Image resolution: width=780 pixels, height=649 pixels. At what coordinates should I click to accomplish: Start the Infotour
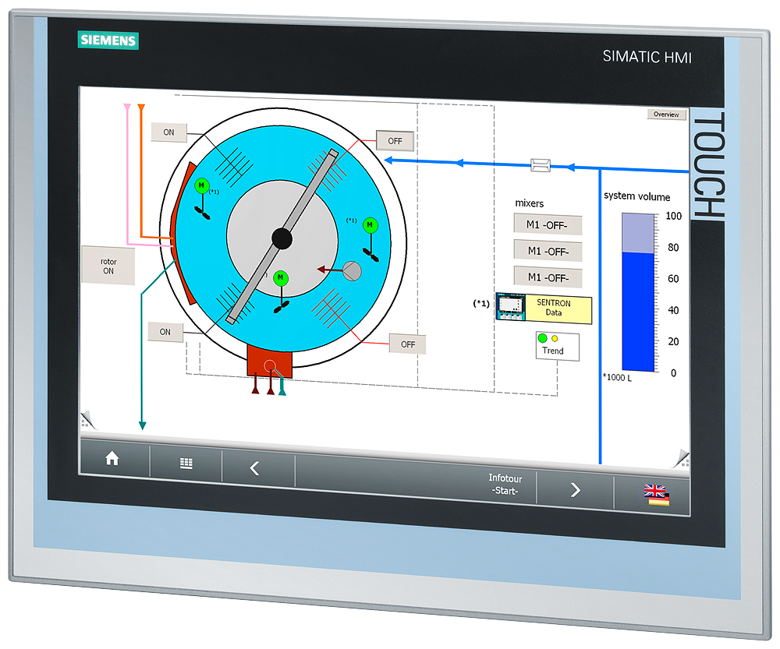point(505,485)
